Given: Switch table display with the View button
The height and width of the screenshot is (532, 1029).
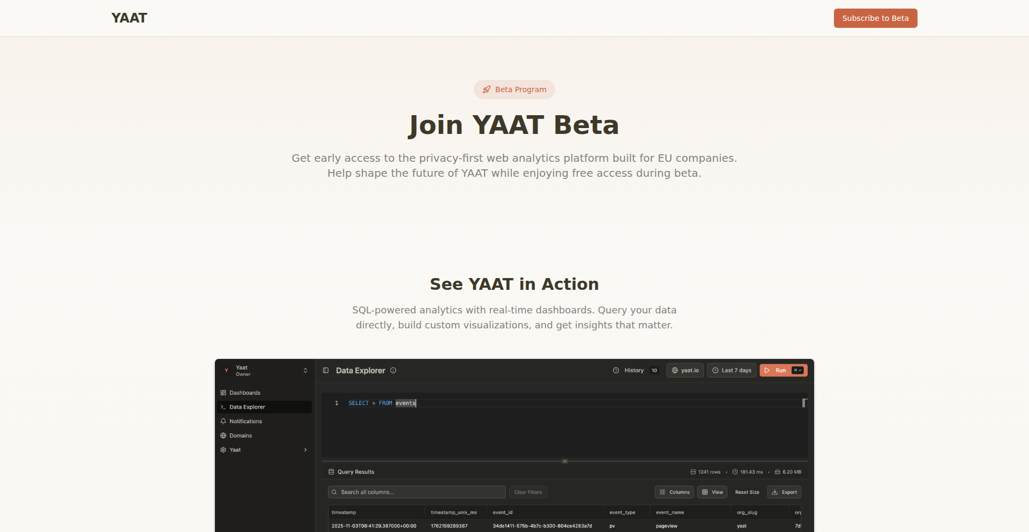Looking at the screenshot, I should pos(712,492).
